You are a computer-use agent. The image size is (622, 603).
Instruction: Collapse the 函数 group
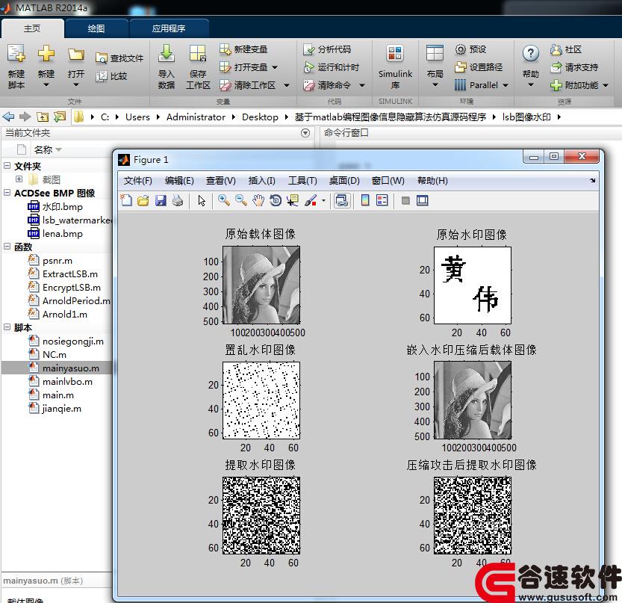(x=7, y=247)
